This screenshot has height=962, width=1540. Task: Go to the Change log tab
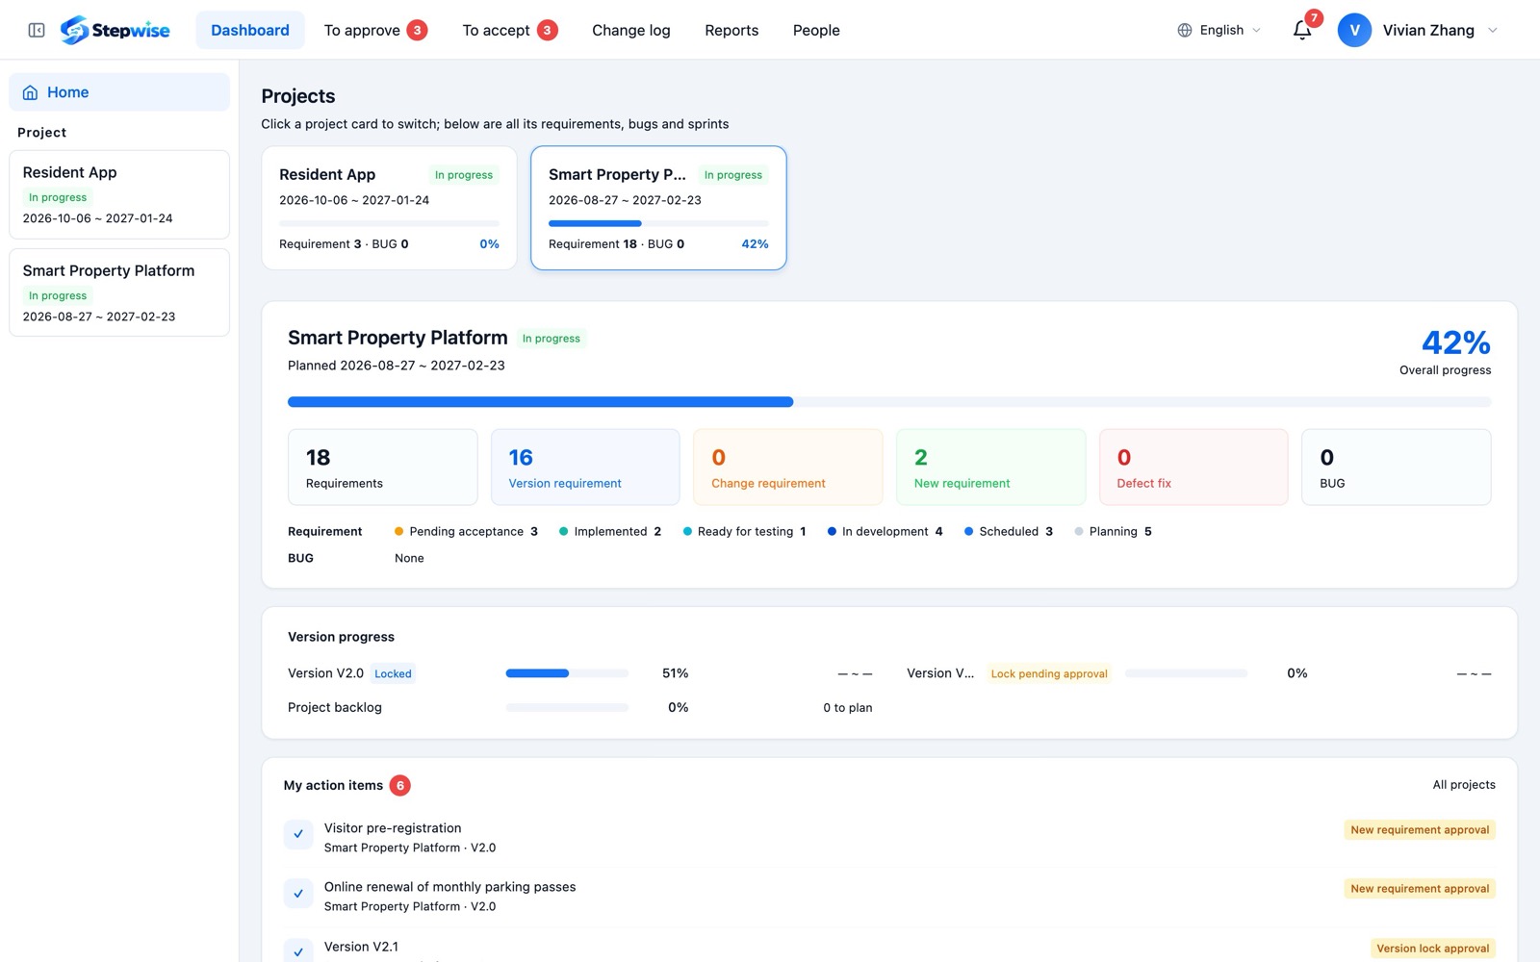631,30
